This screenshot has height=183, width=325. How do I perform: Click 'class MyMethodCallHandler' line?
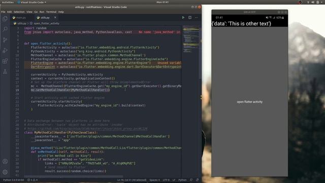[60, 132]
